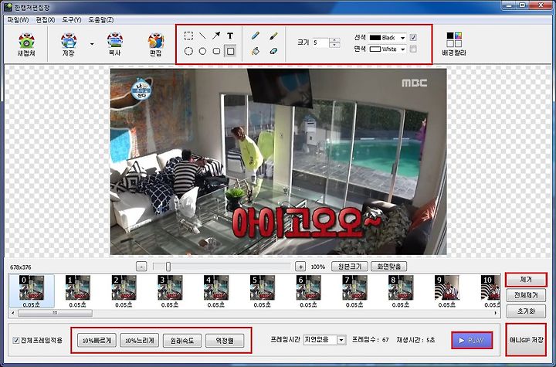
Task: Click the frame strip scroll right arrow
Action: 495,313
